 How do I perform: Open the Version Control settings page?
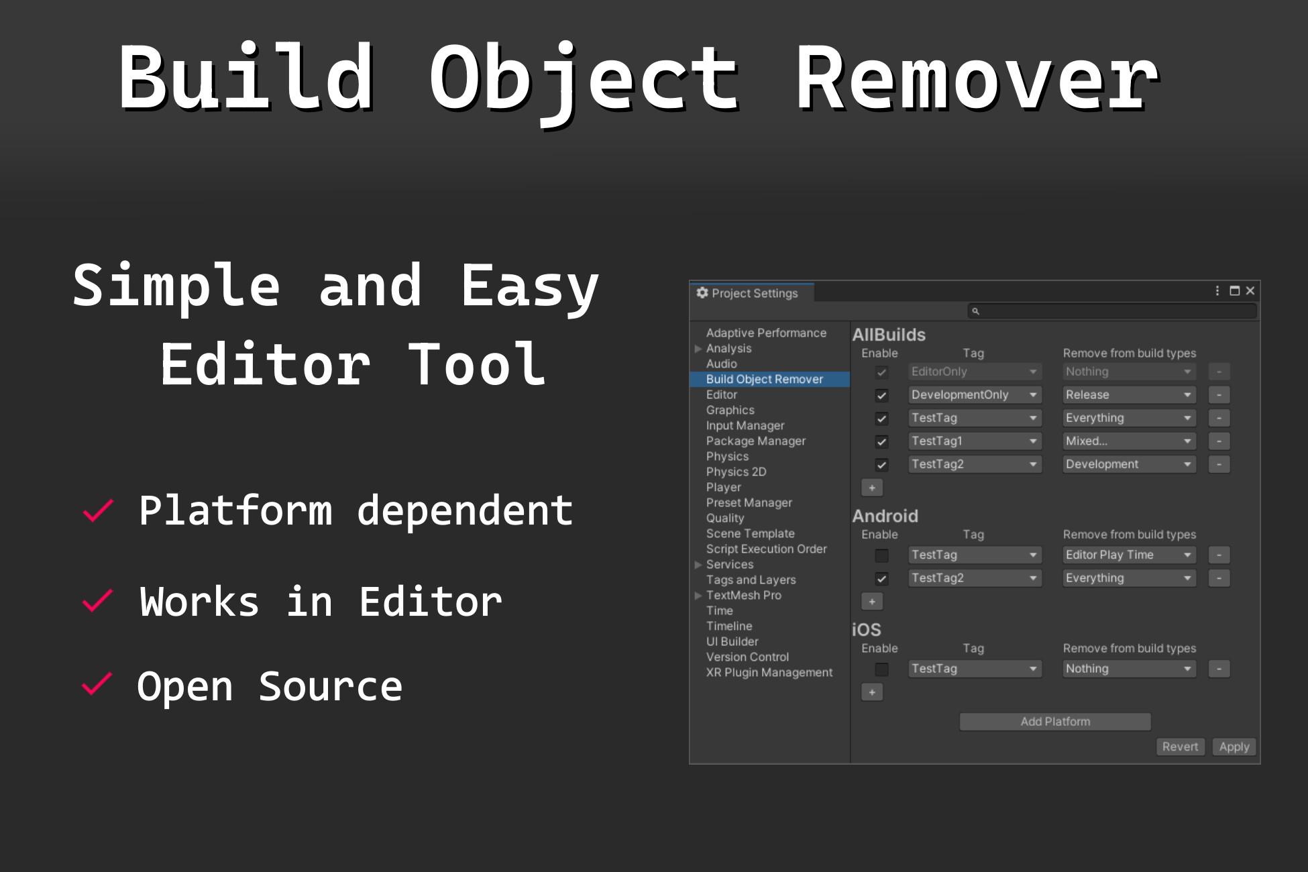coord(747,657)
